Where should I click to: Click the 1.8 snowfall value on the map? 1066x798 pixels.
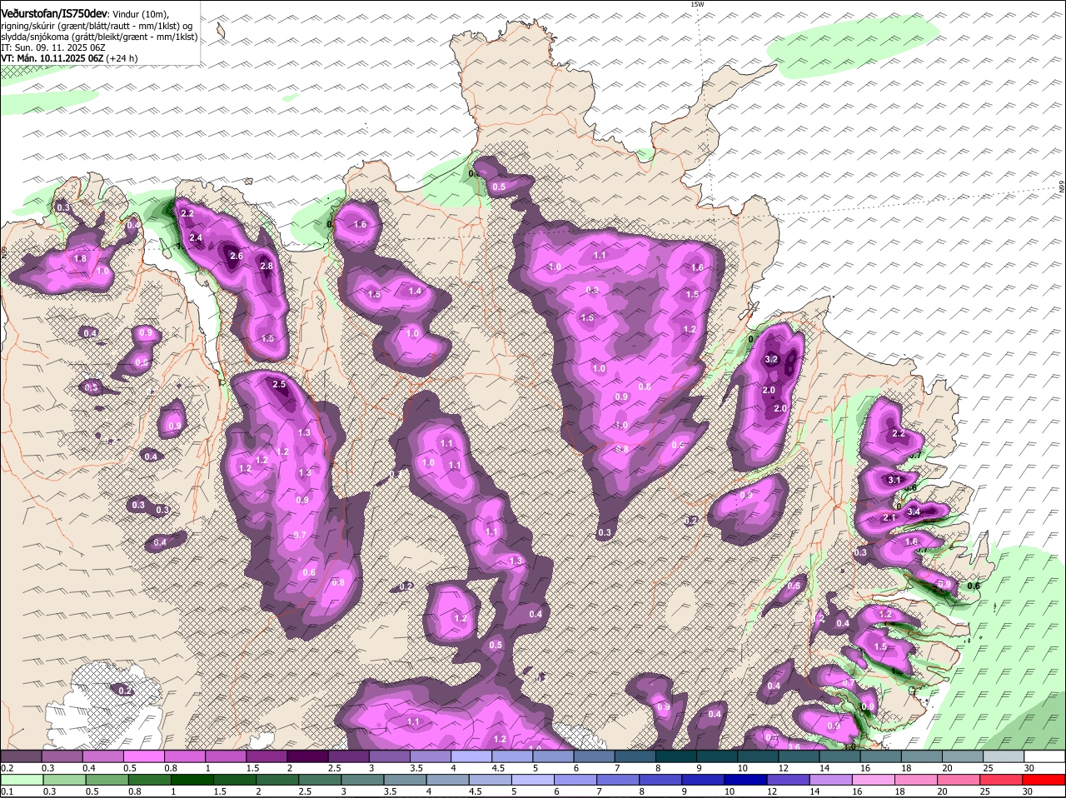80,259
